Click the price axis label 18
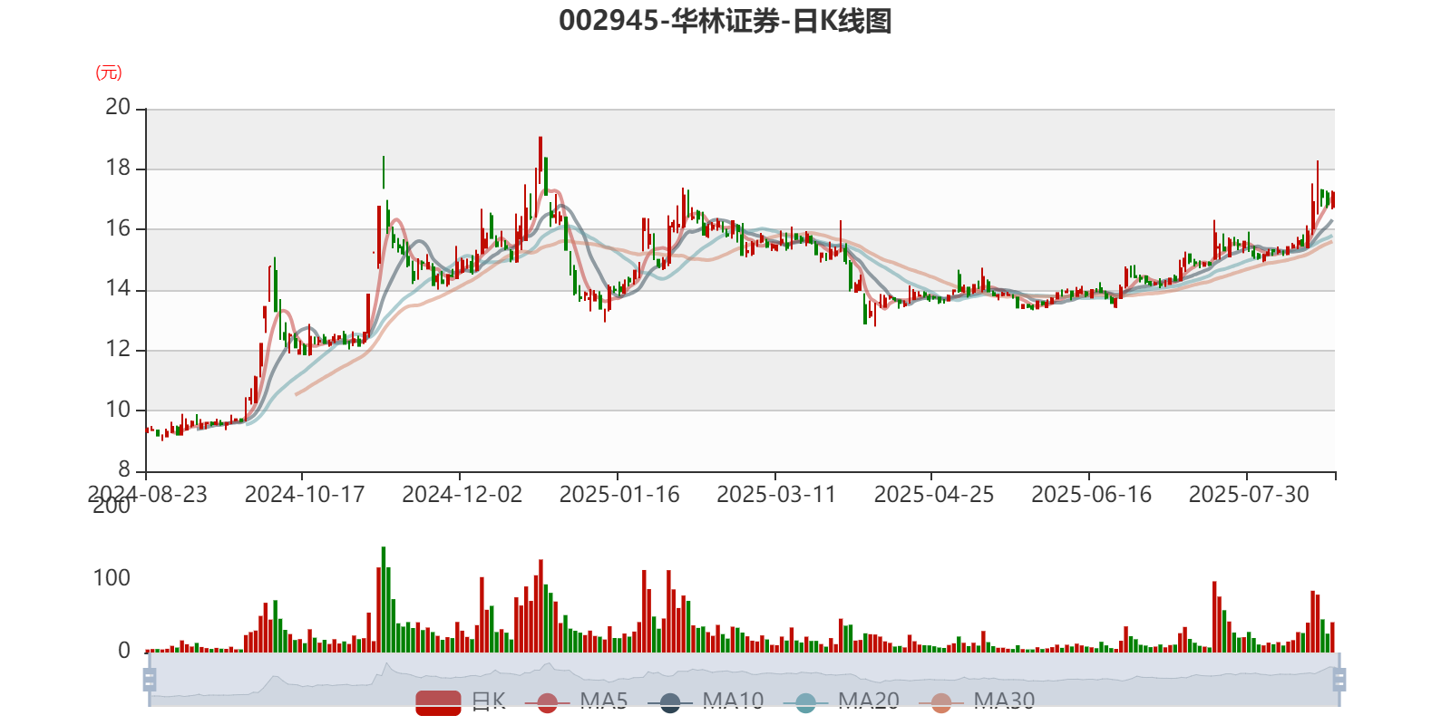Viewport: 1451px width, 725px height. [118, 168]
